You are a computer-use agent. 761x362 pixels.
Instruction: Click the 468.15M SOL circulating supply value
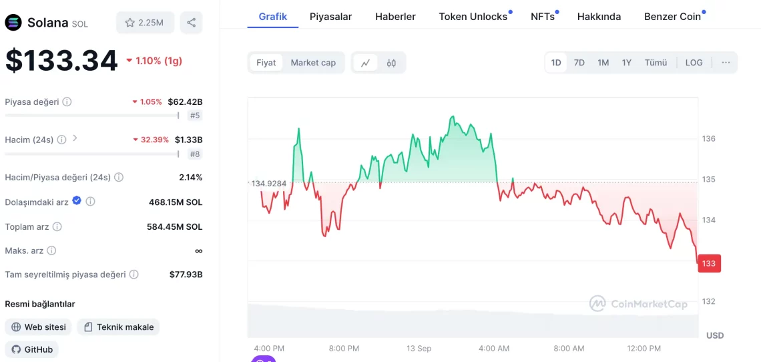coord(176,202)
